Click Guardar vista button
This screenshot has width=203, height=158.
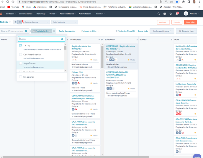[186, 31]
